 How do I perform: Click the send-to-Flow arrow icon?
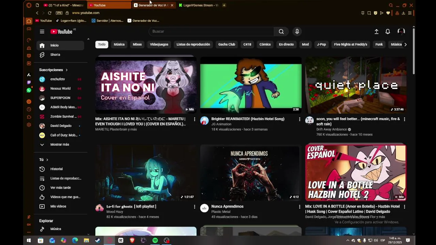(381, 13)
